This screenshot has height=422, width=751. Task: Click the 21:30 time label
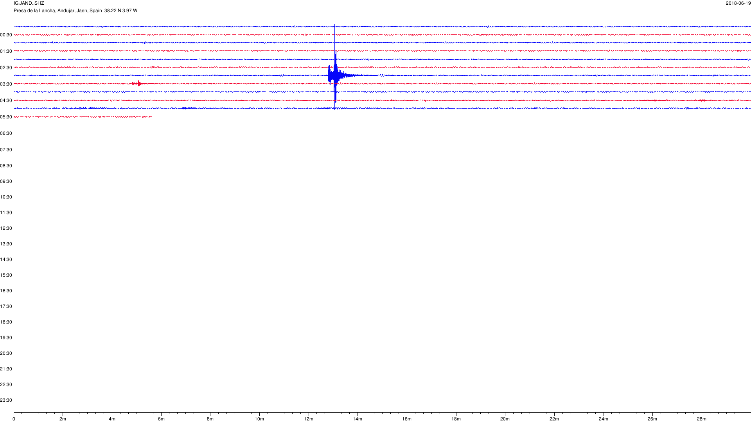(x=6, y=369)
